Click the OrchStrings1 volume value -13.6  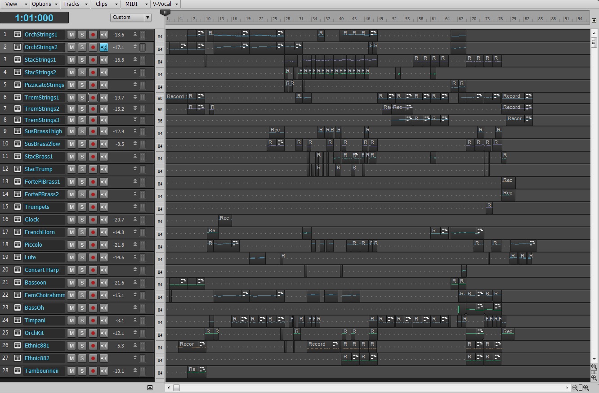(119, 35)
